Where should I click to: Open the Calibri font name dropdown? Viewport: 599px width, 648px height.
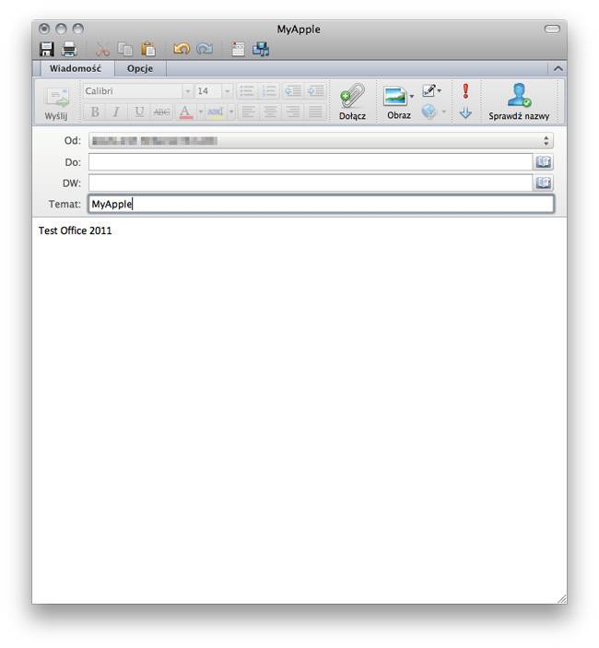(188, 91)
